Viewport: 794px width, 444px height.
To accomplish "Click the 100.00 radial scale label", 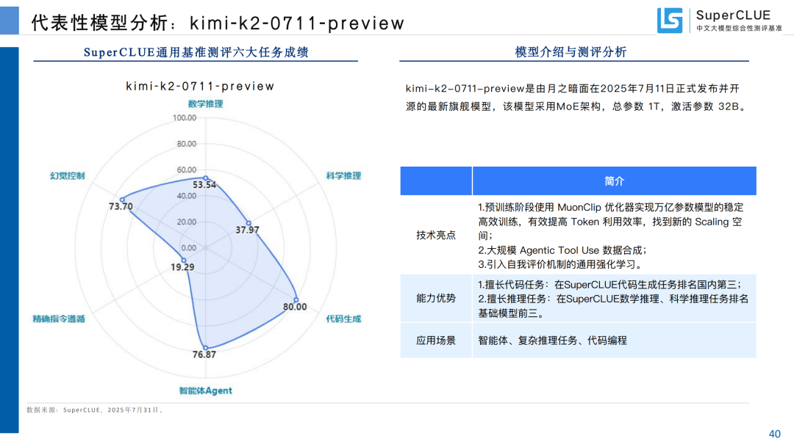I will pyautogui.click(x=185, y=118).
